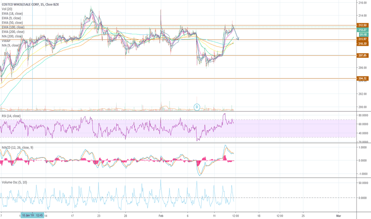Click the 204.32 horizontal line price label
This screenshot has width=371, height=219.
coord(363,78)
